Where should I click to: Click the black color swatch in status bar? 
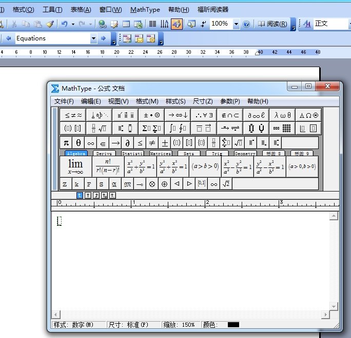(x=233, y=325)
